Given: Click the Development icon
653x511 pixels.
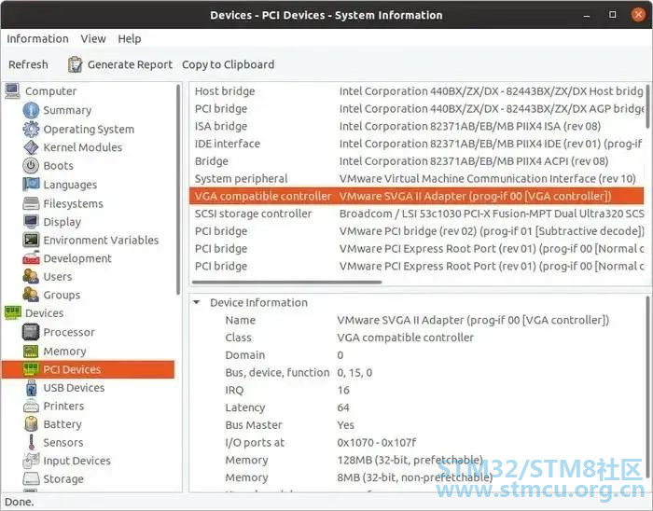Looking at the screenshot, I should pos(31,258).
